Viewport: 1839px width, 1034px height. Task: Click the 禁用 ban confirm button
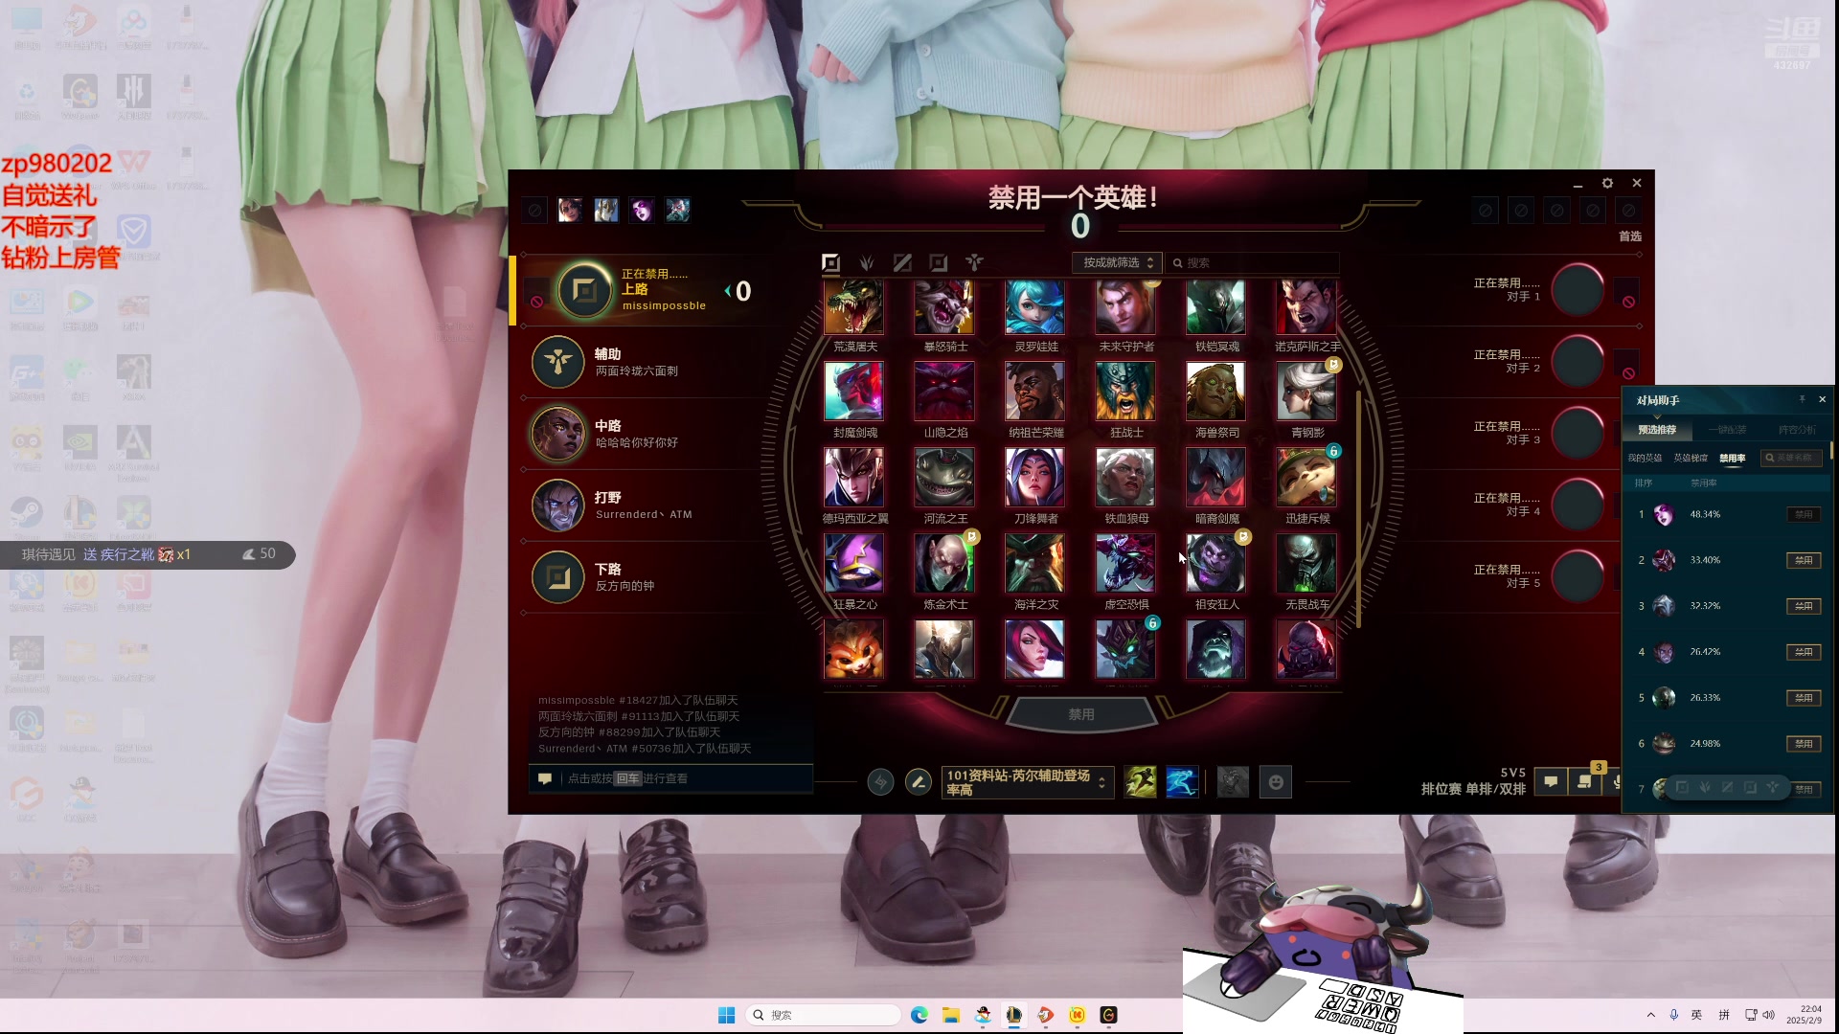click(1081, 714)
